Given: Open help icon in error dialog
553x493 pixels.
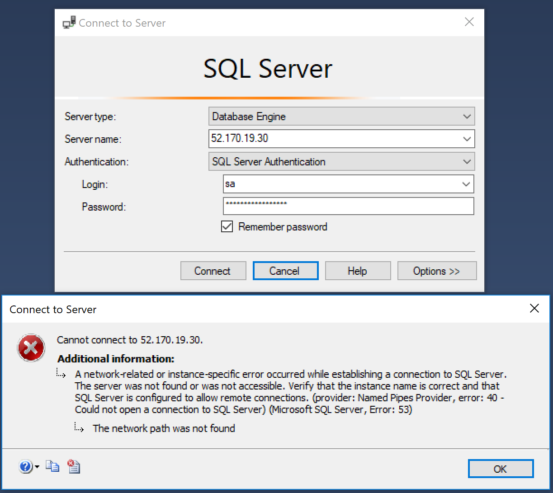Looking at the screenshot, I should pyautogui.click(x=26, y=467).
